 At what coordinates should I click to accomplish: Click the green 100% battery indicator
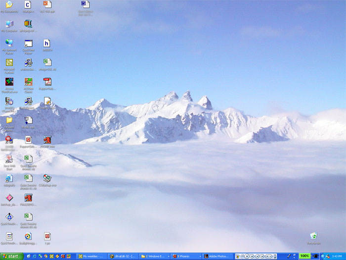pyautogui.click(x=304, y=256)
